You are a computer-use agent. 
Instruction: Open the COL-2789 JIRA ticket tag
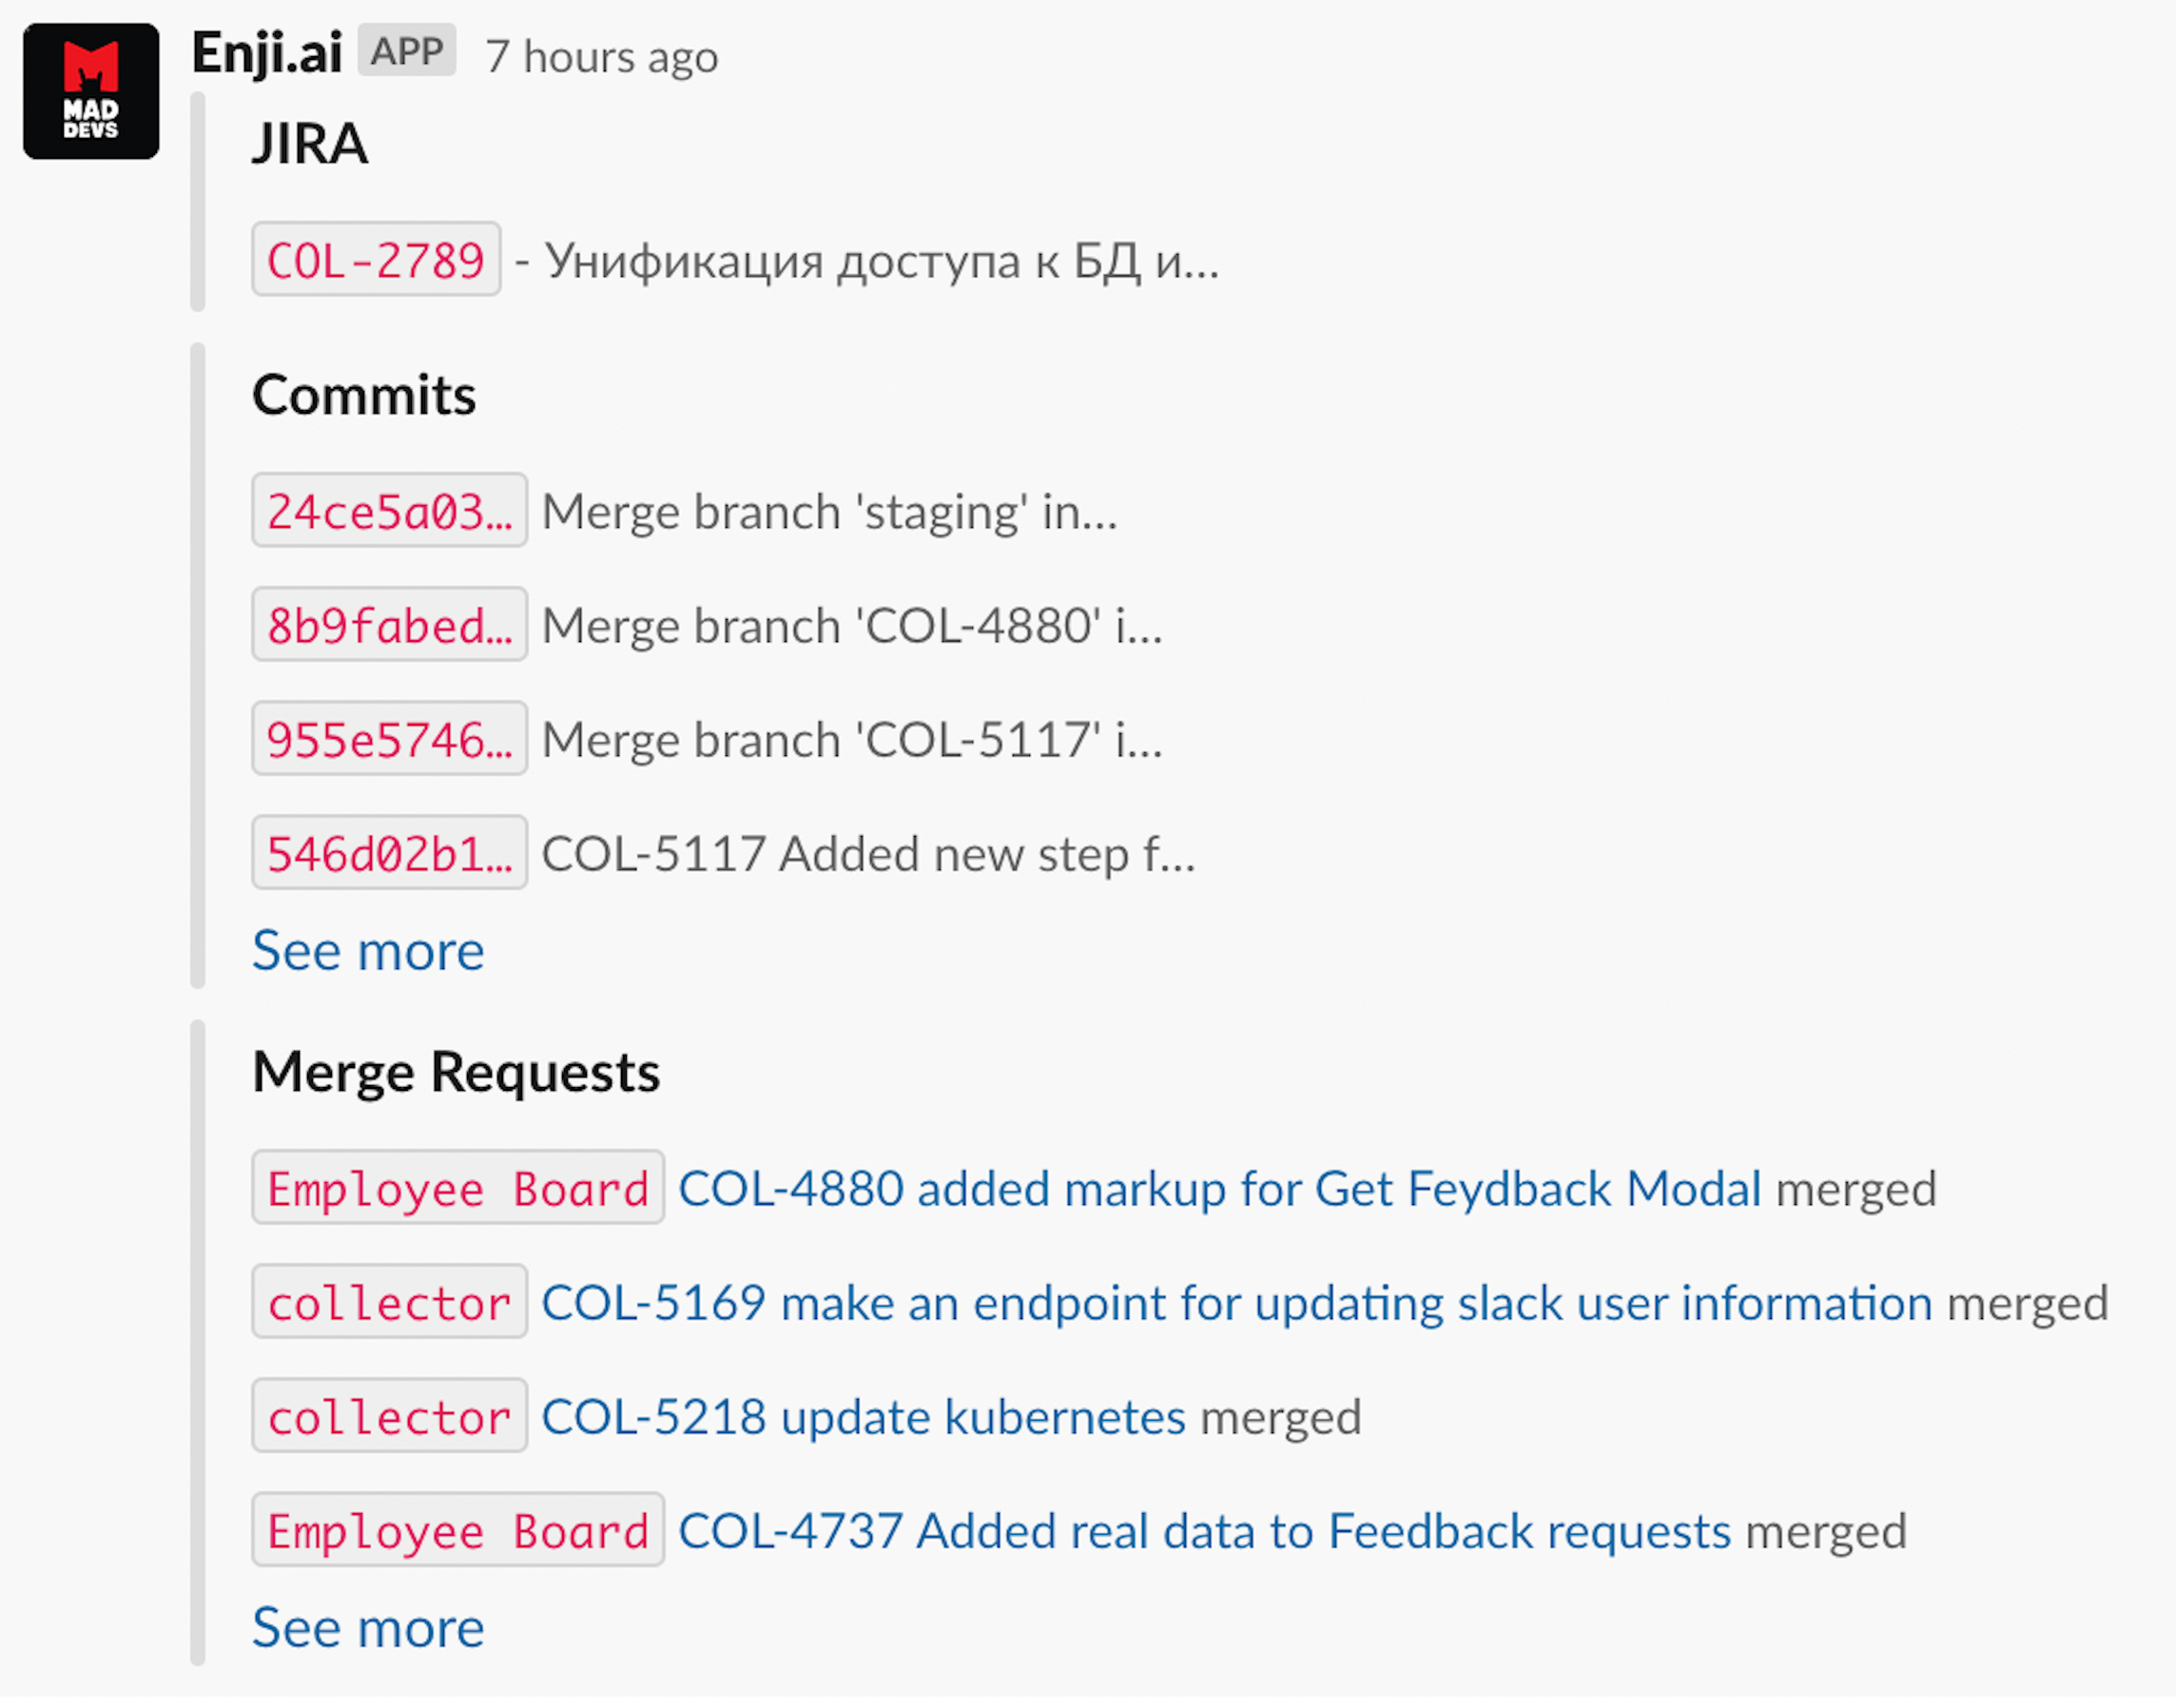(x=376, y=260)
